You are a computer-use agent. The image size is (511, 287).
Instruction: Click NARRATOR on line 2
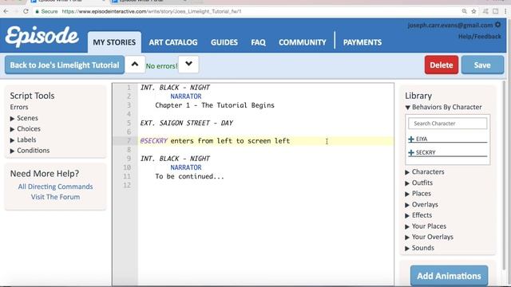(x=186, y=96)
